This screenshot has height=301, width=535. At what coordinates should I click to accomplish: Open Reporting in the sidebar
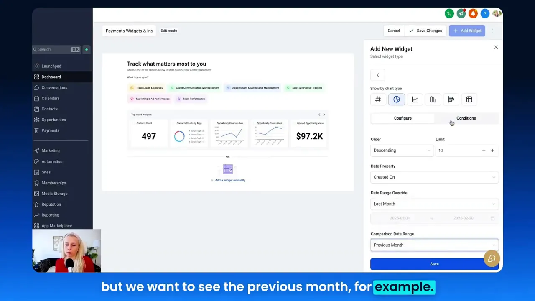62,215
